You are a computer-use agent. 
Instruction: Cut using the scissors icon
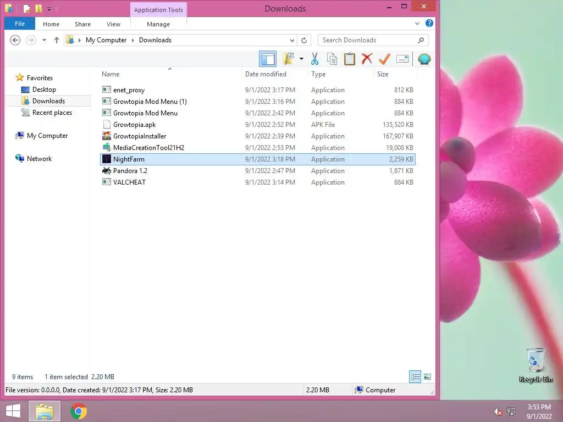coord(314,59)
